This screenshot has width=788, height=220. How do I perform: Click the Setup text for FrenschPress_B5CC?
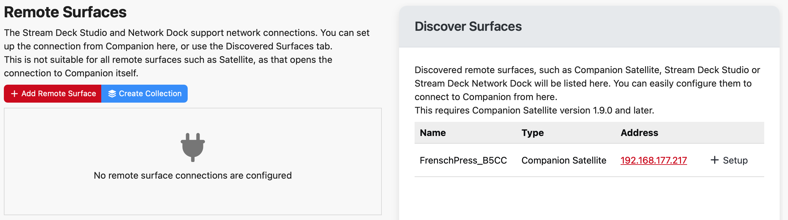pos(735,160)
